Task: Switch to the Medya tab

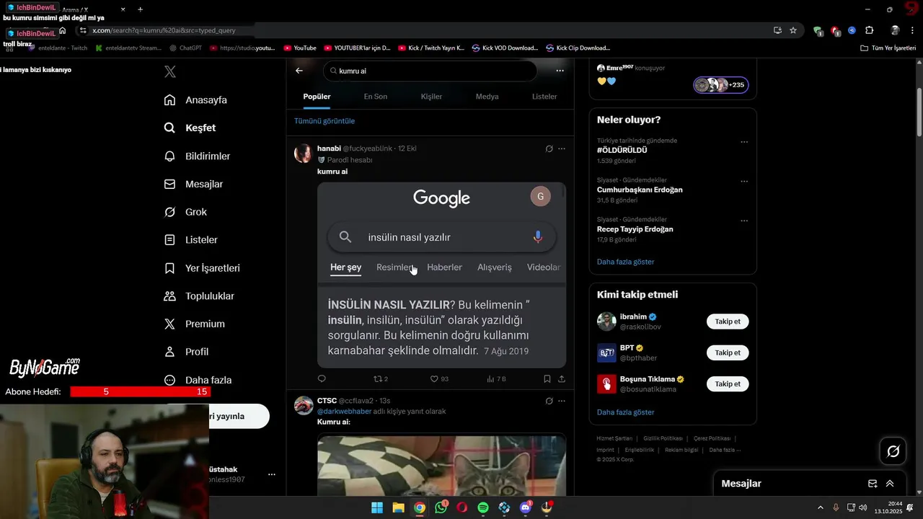Action: point(487,97)
